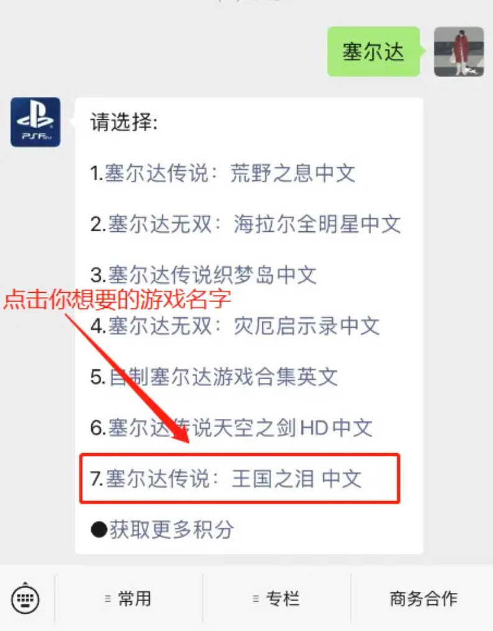Tap the user profile avatar
Image resolution: width=493 pixels, height=631 pixels.
coord(459,52)
